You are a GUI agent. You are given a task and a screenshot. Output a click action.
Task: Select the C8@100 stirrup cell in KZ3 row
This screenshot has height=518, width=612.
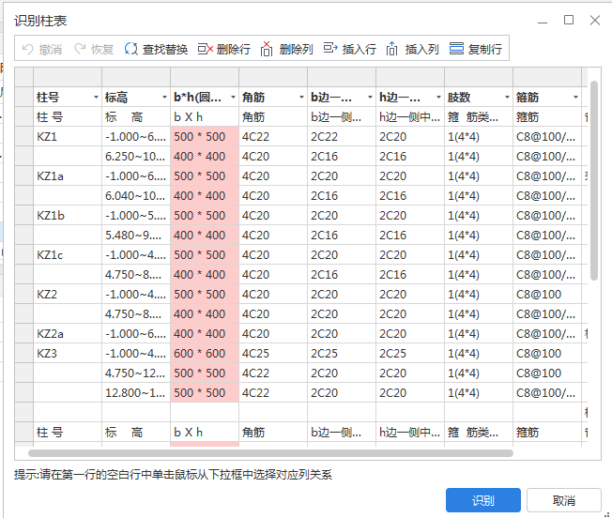[x=547, y=354]
